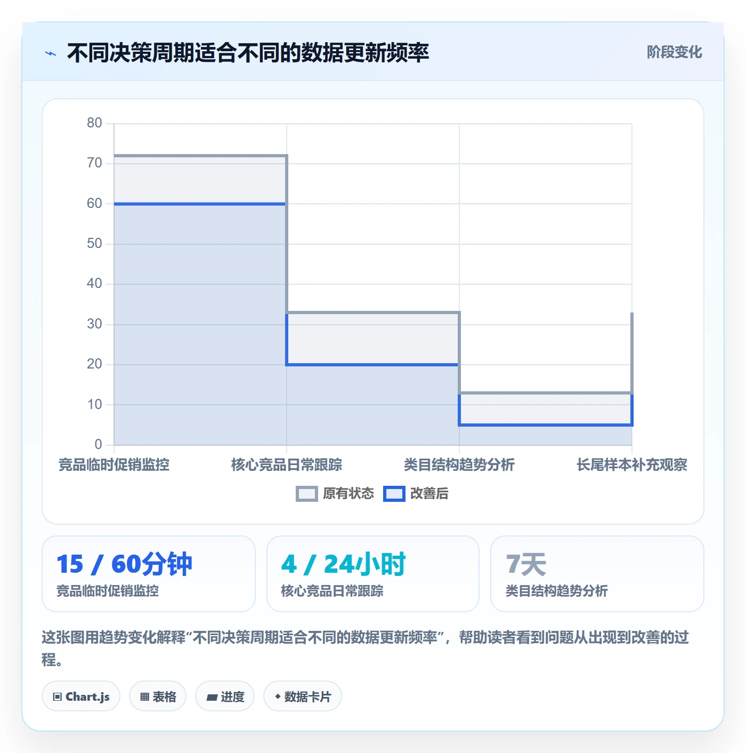Click the blue step line at value 60
746x753 pixels.
tap(200, 204)
